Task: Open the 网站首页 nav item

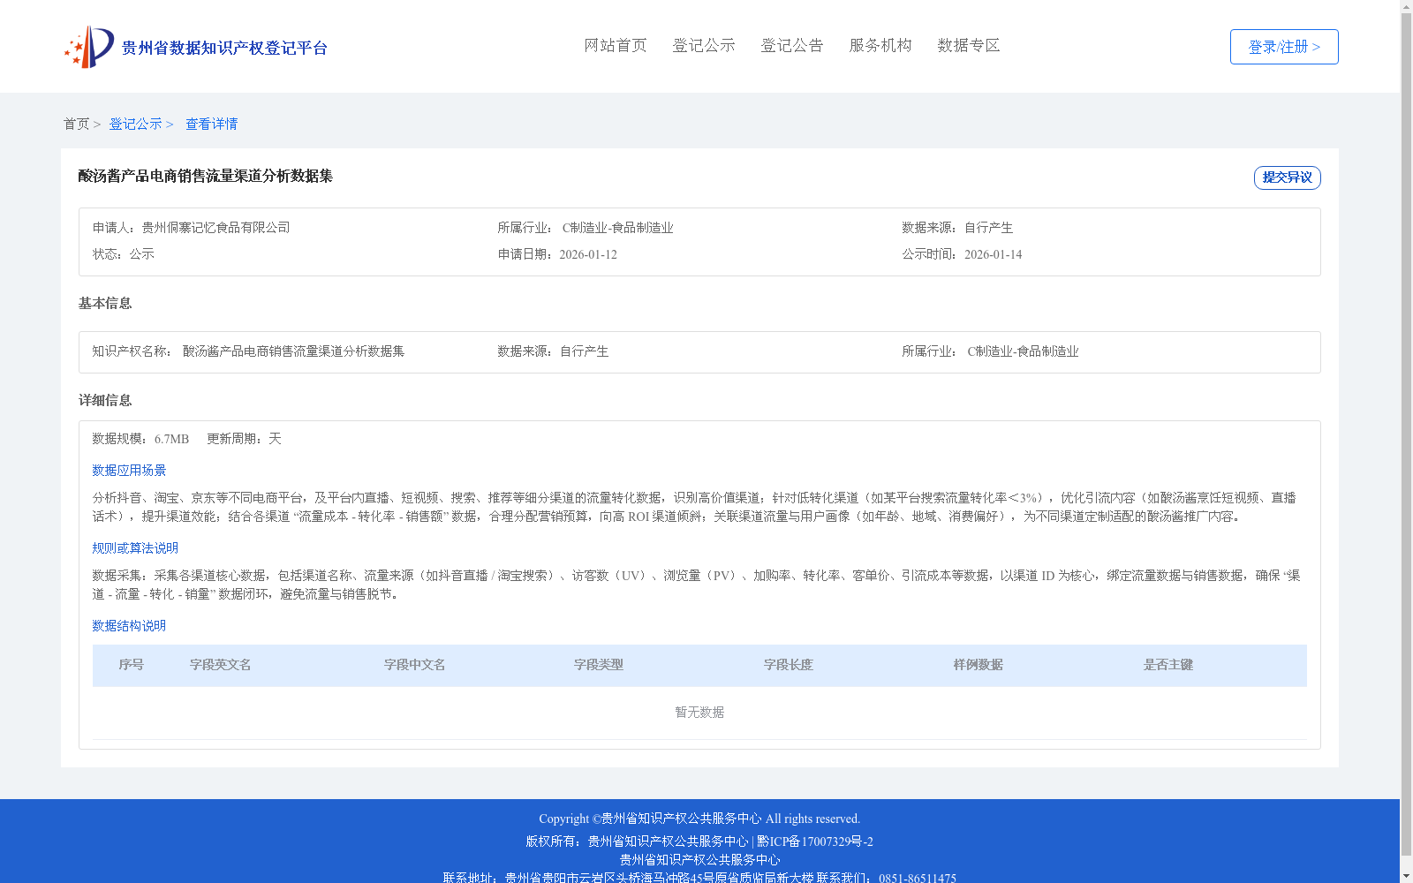Action: (x=616, y=45)
